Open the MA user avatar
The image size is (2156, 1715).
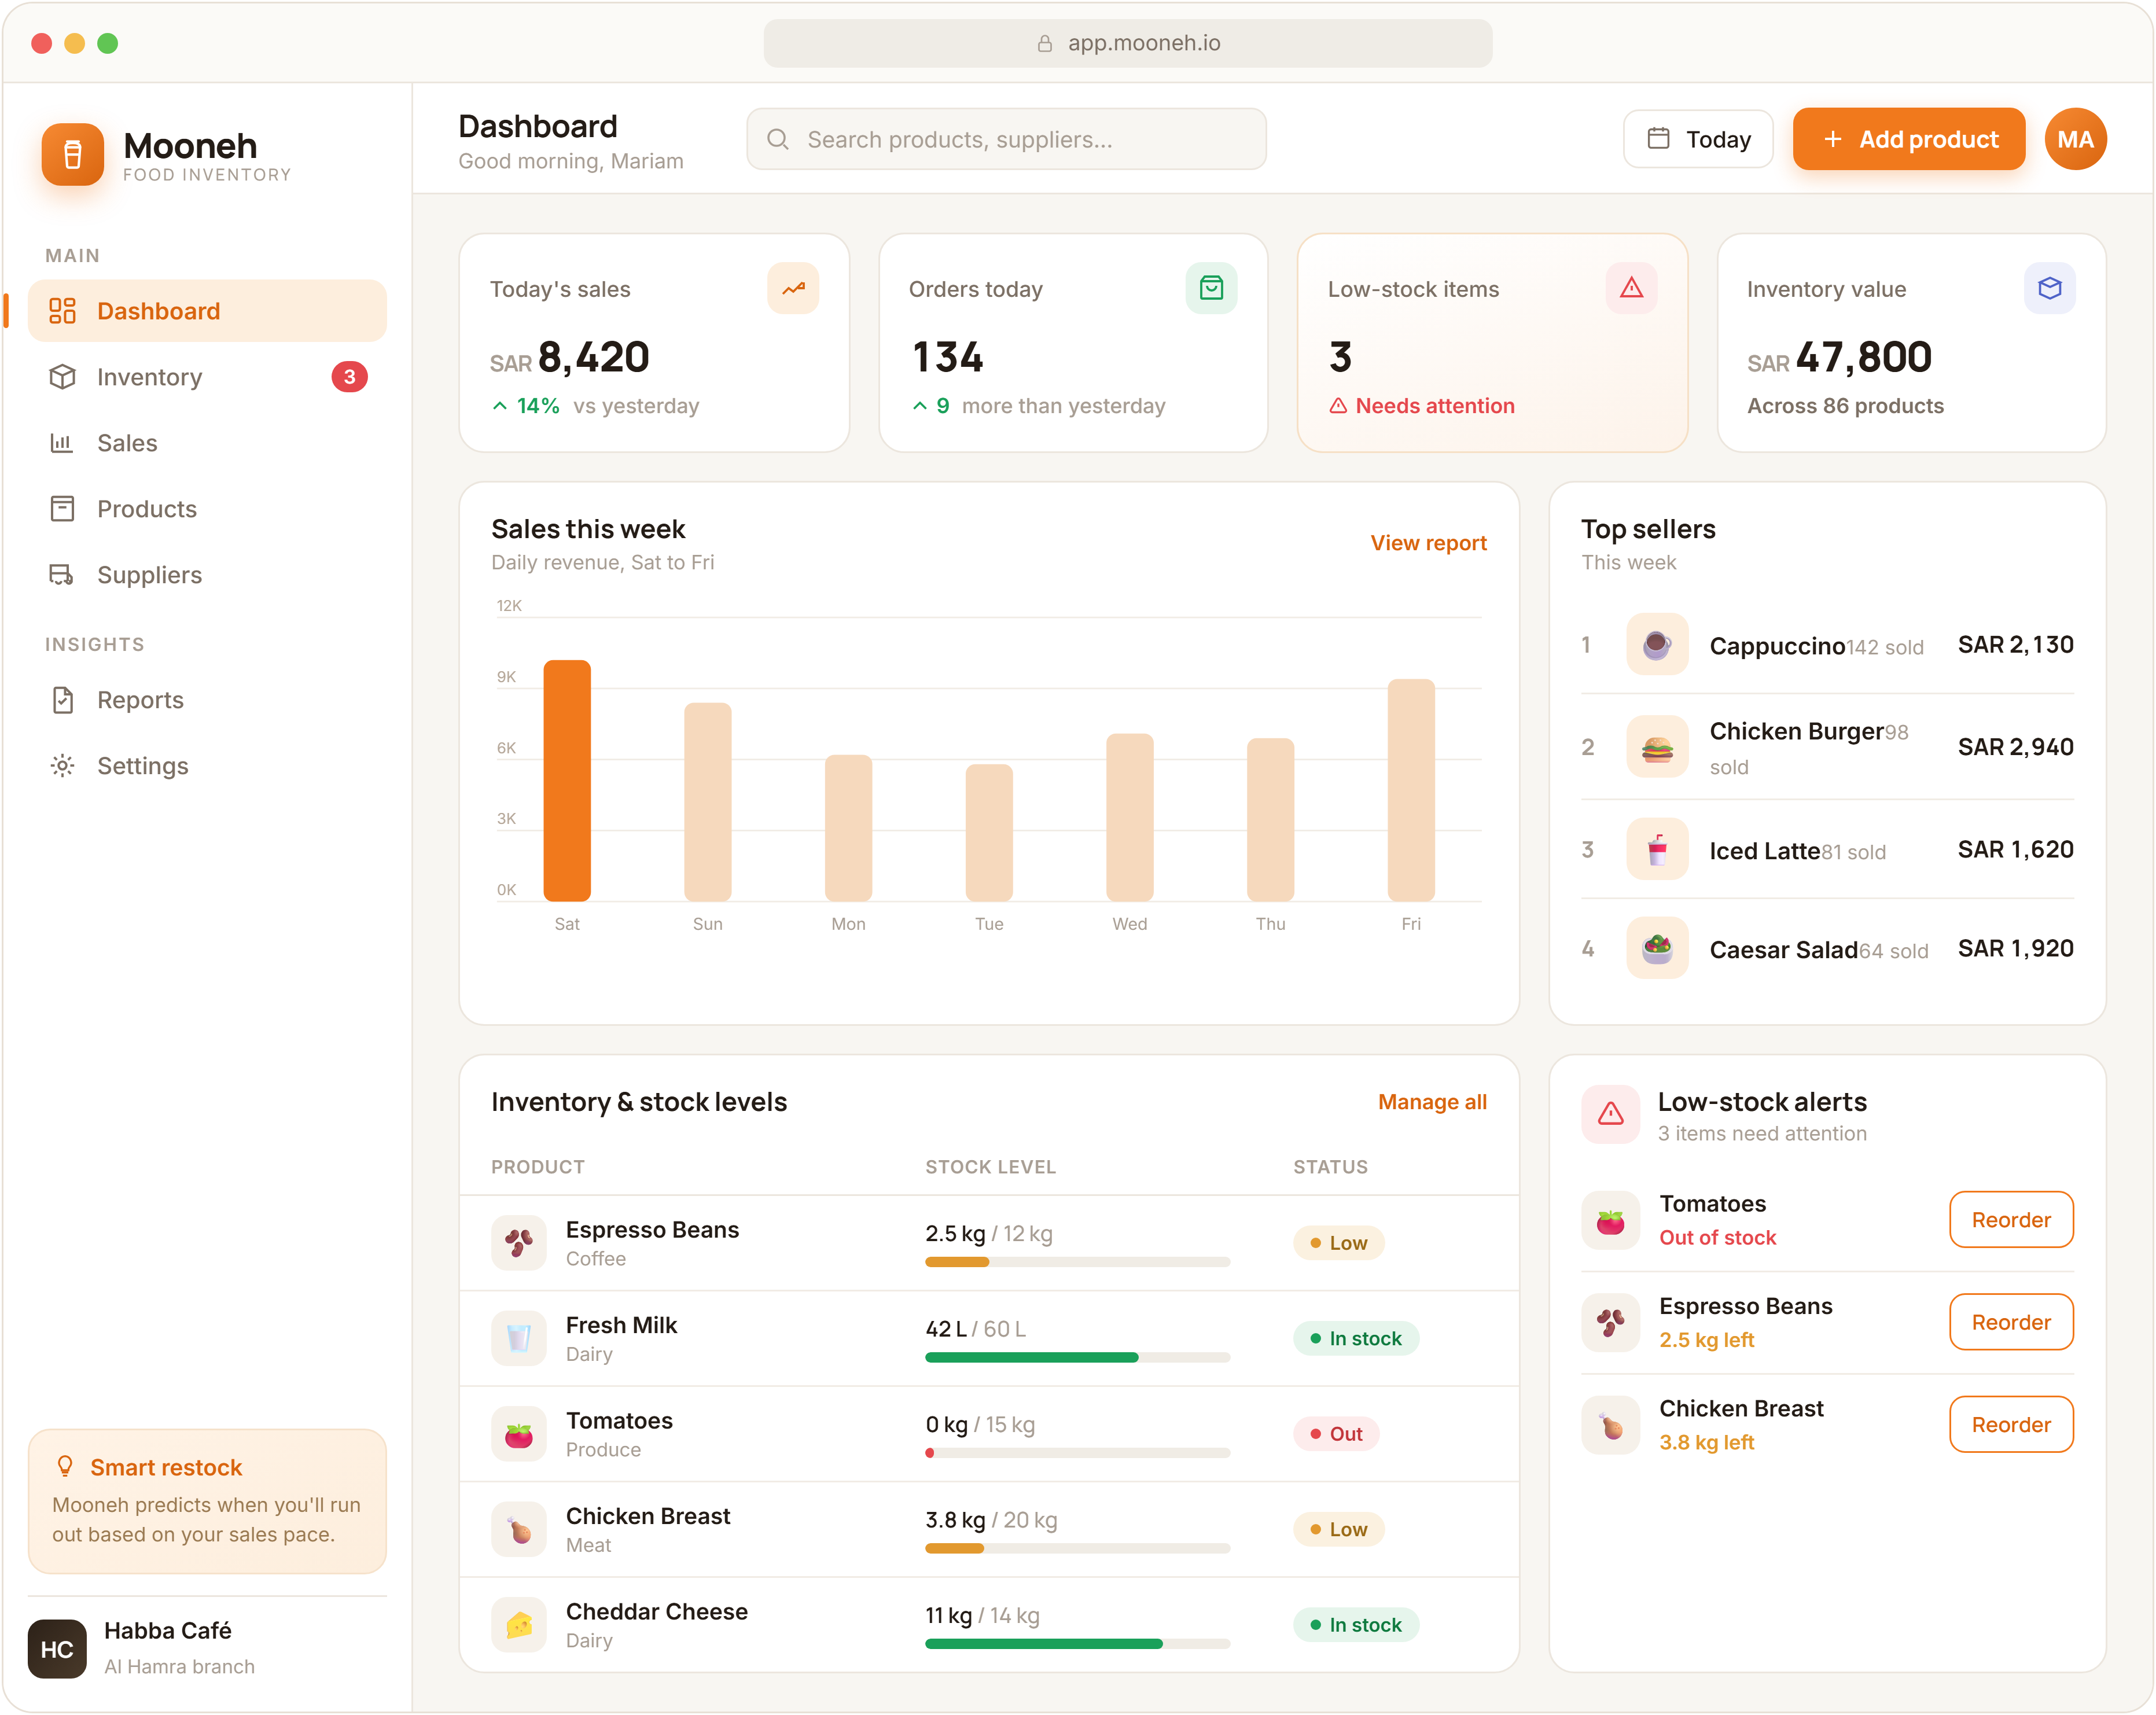[x=2075, y=139]
